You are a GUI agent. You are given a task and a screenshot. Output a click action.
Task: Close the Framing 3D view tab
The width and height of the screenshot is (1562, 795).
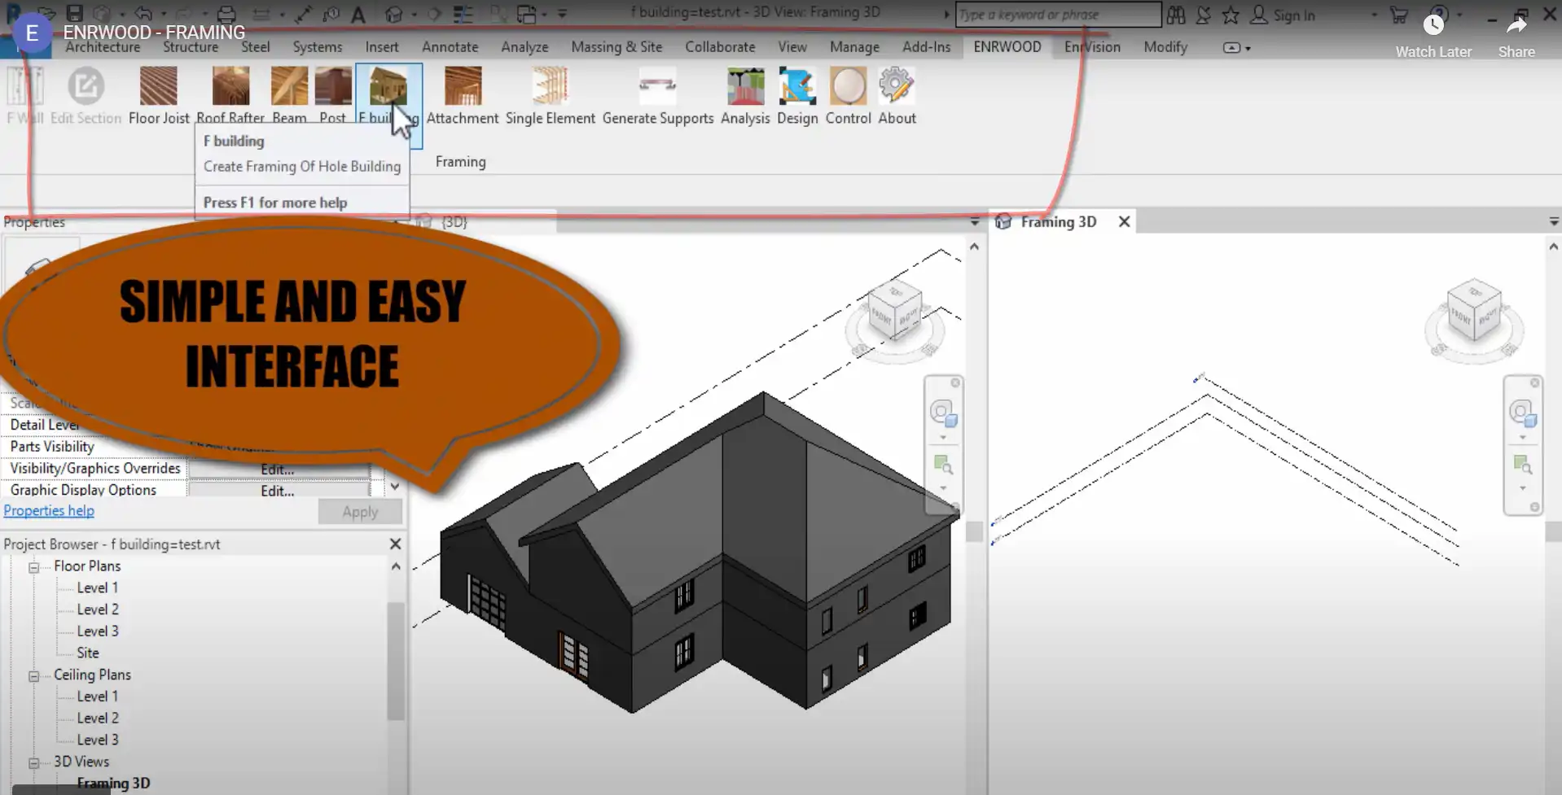pyautogui.click(x=1124, y=222)
